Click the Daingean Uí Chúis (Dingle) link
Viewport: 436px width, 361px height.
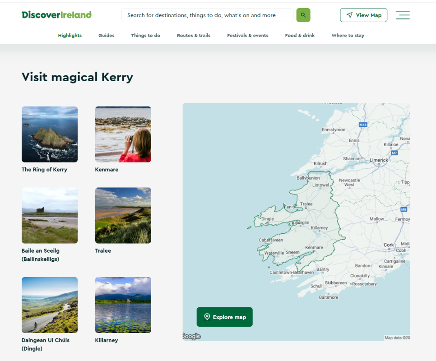point(46,344)
